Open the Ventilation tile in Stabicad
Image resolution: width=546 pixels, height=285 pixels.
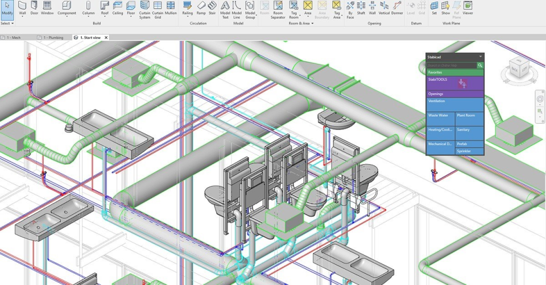click(455, 104)
